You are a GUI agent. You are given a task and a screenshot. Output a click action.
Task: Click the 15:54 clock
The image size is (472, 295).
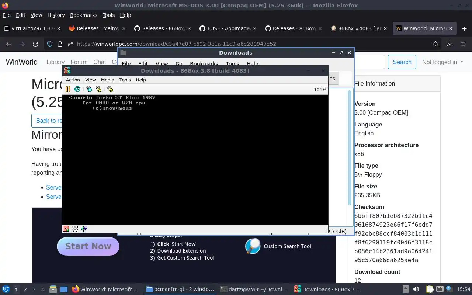click(464, 289)
